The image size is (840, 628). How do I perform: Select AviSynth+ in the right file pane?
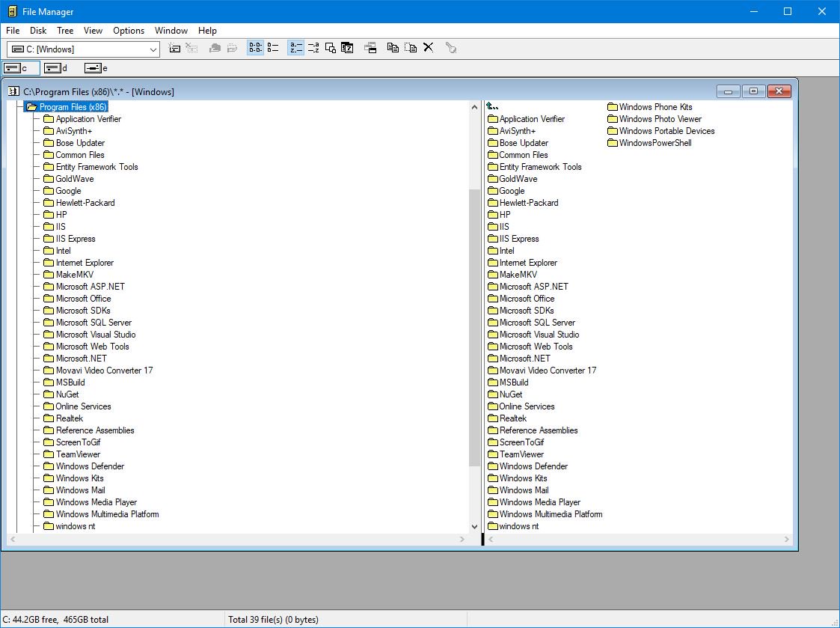[512, 131]
